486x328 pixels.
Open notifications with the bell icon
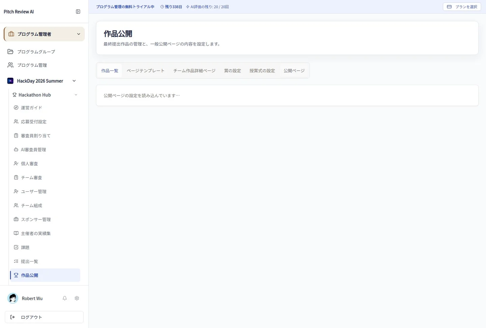pos(65,298)
